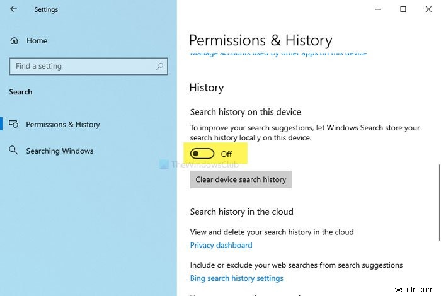Minimize the Settings window

click(378, 9)
